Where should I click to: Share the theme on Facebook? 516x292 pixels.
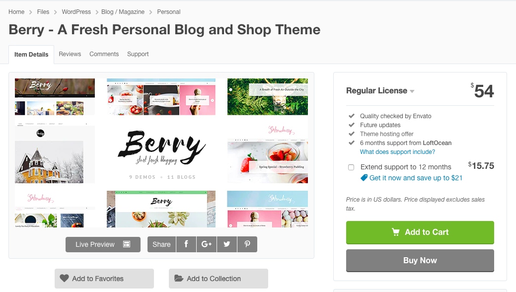coord(186,244)
